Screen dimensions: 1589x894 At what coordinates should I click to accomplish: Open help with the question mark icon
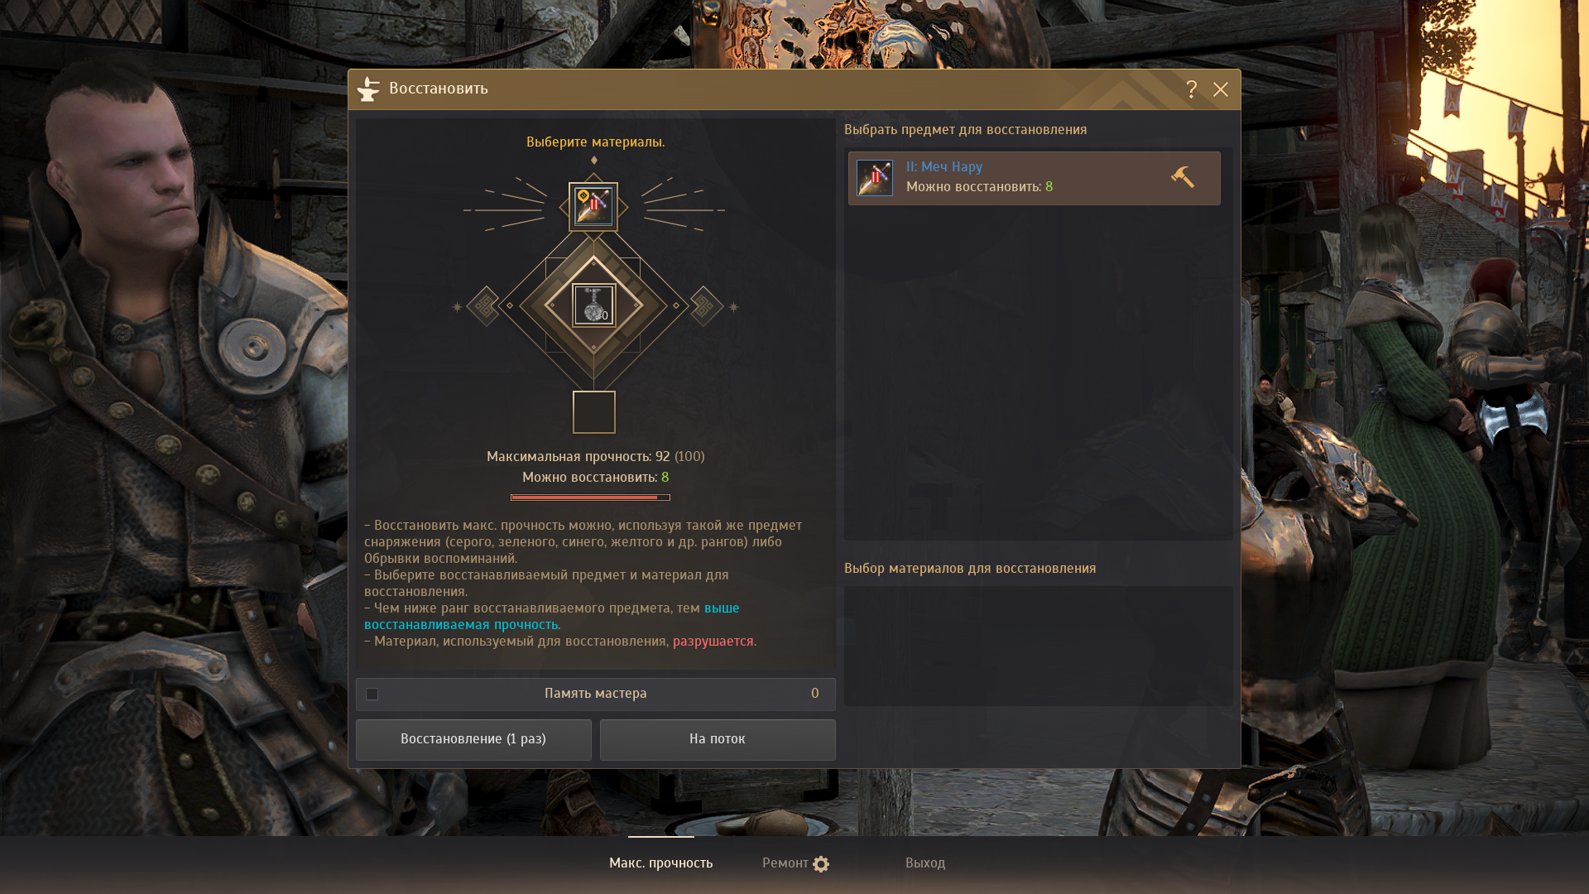click(1191, 89)
